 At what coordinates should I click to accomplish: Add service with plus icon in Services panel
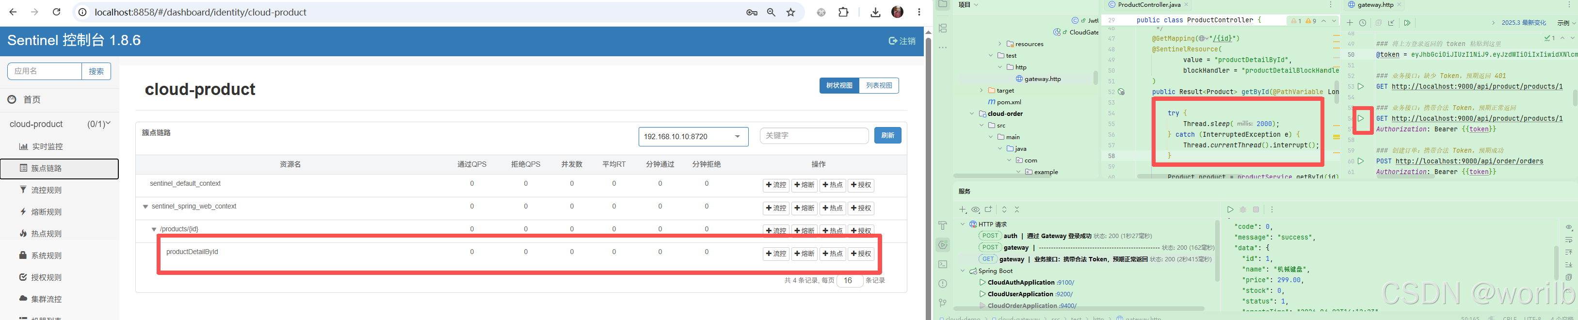pos(962,209)
